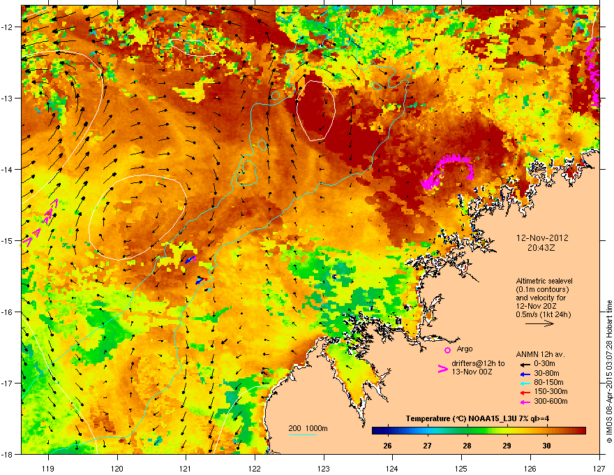The width and height of the screenshot is (614, 475).
Task: Click the longitude axis label 123
Action: pyautogui.click(x=324, y=468)
